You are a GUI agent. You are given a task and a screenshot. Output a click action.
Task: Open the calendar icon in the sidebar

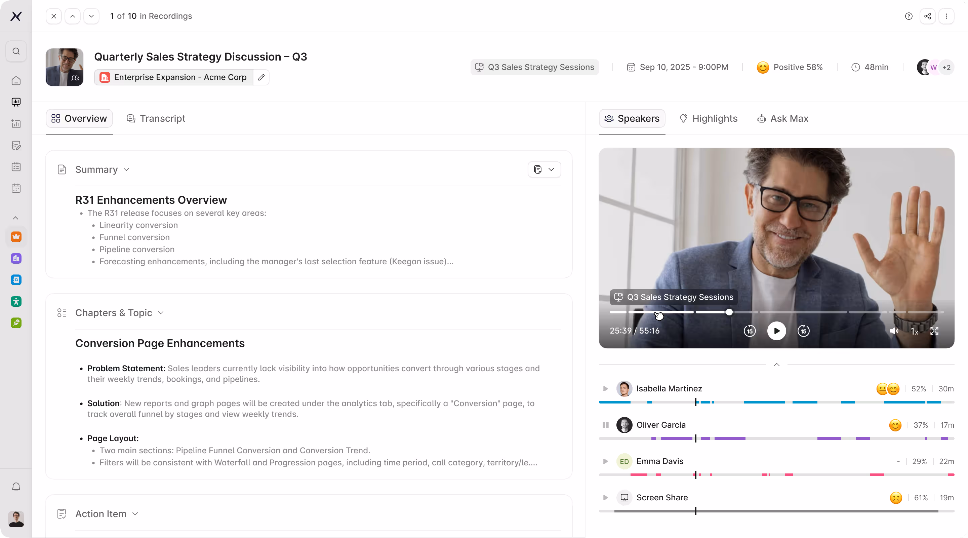point(16,188)
